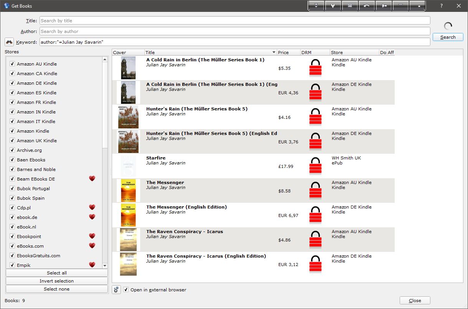The image size is (468, 309).
Task: Click the DRM lock for Hunter's Rain EUR 3,76 row
Action: point(316,141)
